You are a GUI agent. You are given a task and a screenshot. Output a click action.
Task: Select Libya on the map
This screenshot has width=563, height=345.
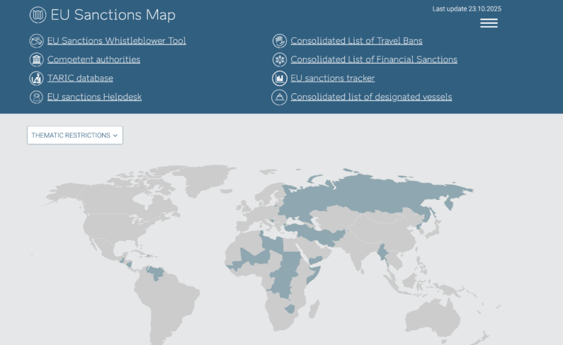tap(273, 242)
